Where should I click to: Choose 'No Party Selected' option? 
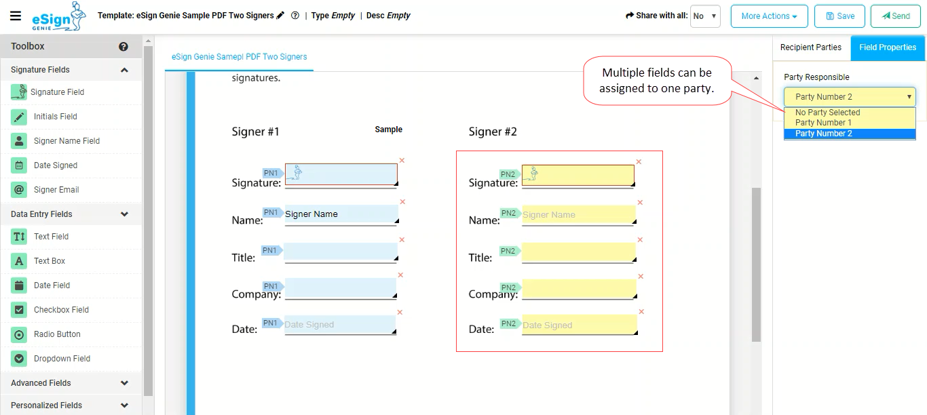click(x=850, y=113)
